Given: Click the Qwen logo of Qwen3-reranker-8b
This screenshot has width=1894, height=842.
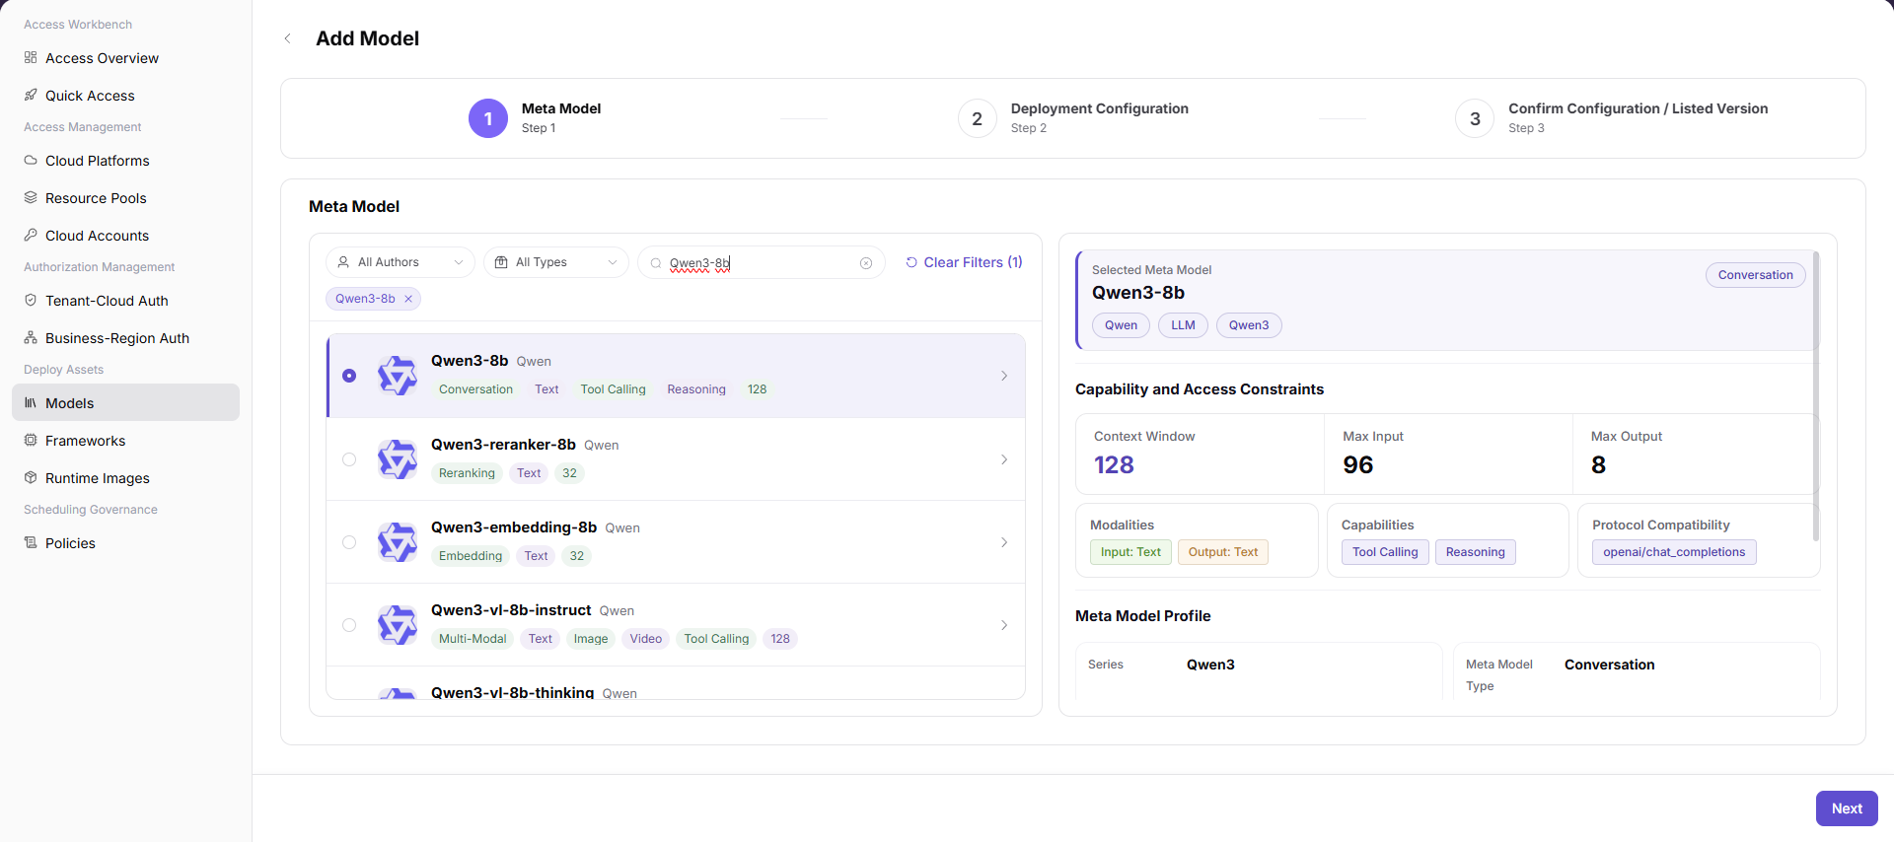Looking at the screenshot, I should [398, 459].
